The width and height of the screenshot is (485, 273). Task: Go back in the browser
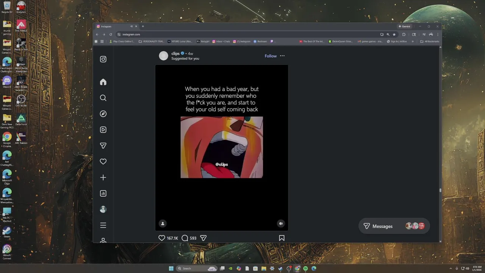[x=98, y=35]
